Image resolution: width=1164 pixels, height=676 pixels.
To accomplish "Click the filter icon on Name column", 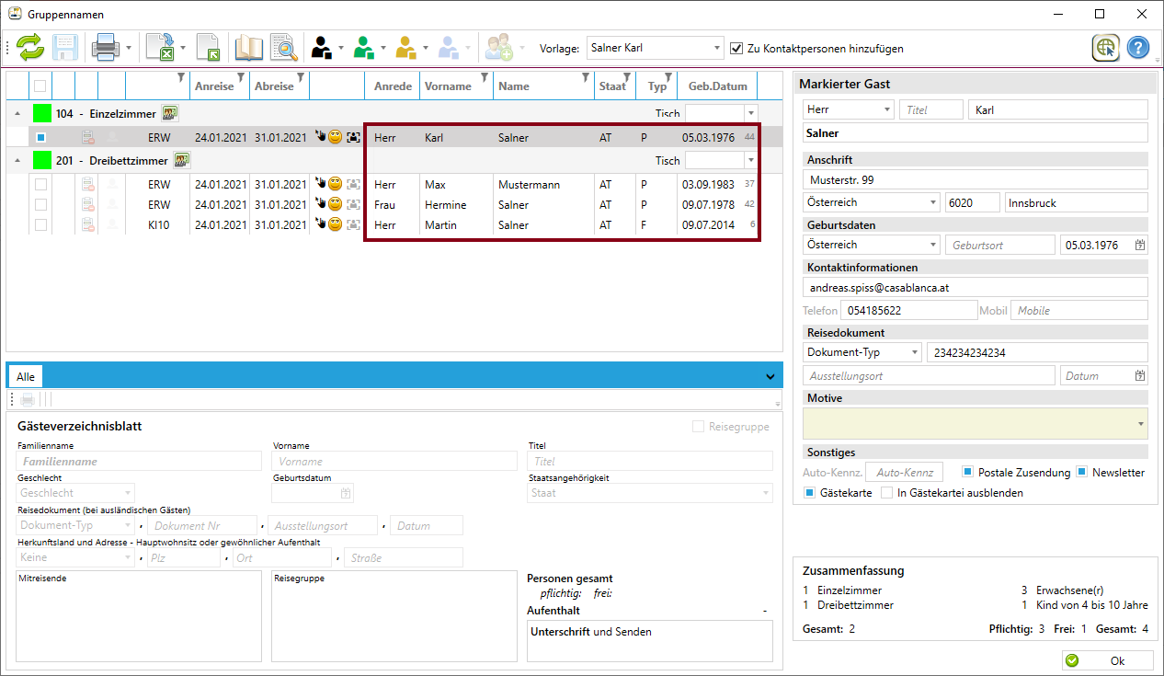I will tap(587, 77).
